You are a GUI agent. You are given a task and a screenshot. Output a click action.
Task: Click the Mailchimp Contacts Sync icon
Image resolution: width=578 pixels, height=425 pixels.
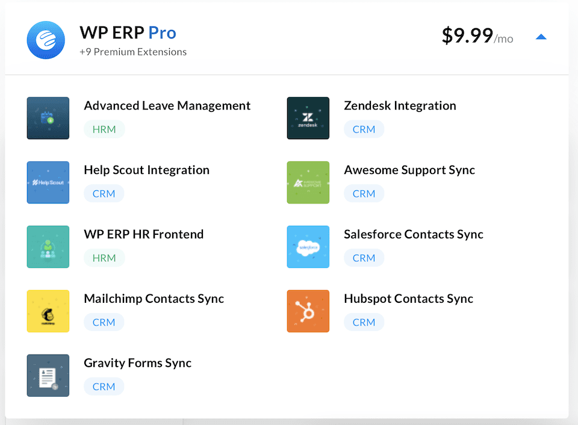pos(48,311)
